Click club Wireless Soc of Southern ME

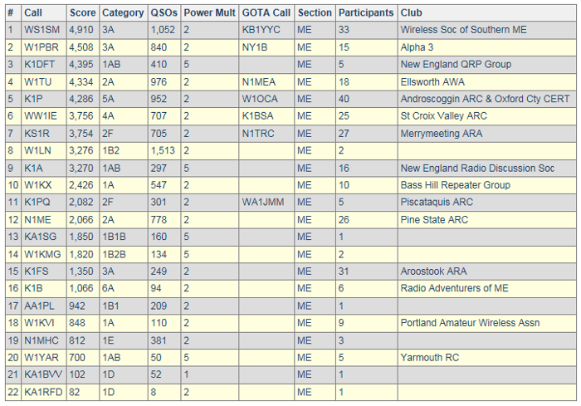pyautogui.click(x=463, y=30)
